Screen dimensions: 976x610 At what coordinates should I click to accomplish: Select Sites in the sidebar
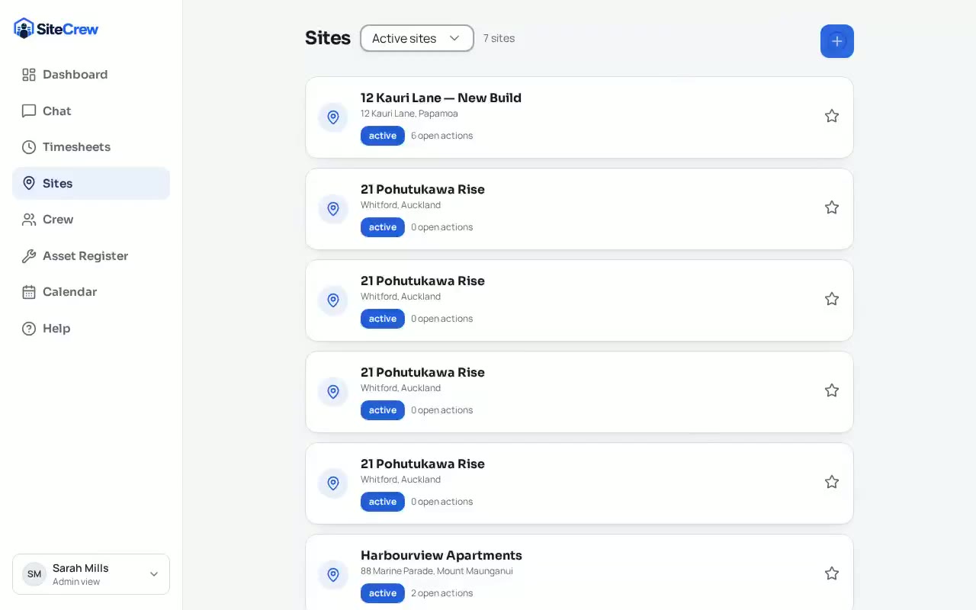91,184
